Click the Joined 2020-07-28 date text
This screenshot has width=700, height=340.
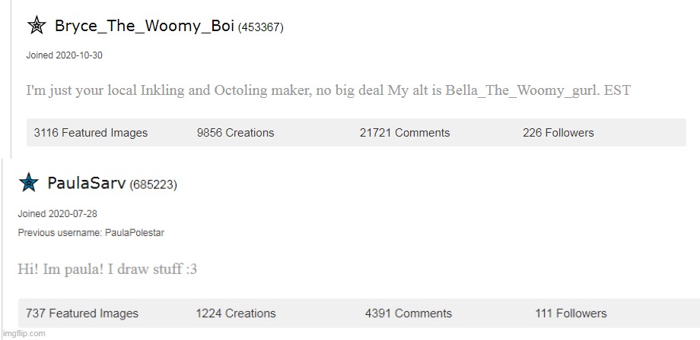click(x=58, y=213)
